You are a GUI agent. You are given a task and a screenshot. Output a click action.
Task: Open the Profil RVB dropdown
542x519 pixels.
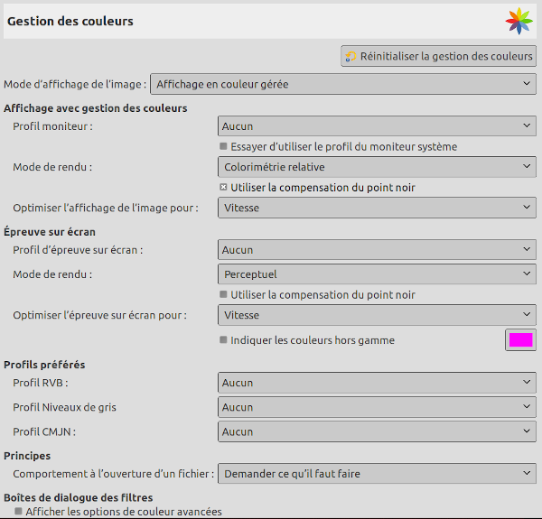pos(377,383)
